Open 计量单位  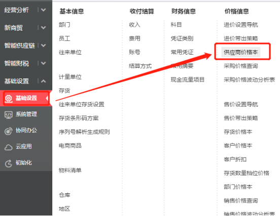tap(70, 77)
